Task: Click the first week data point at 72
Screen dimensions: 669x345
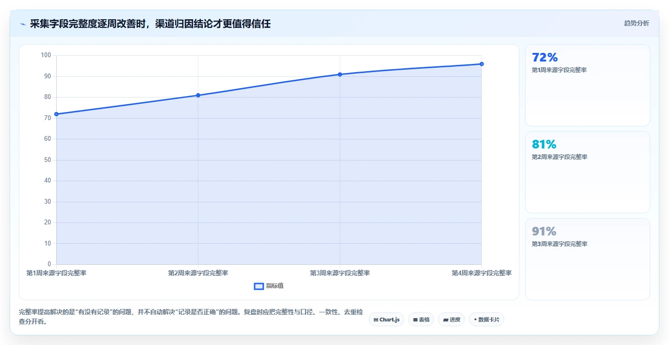Action: [x=56, y=114]
